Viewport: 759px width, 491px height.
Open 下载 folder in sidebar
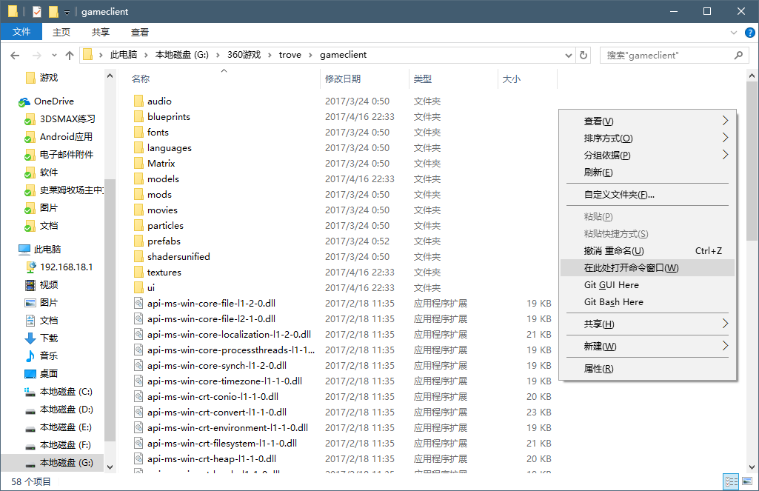[48, 338]
